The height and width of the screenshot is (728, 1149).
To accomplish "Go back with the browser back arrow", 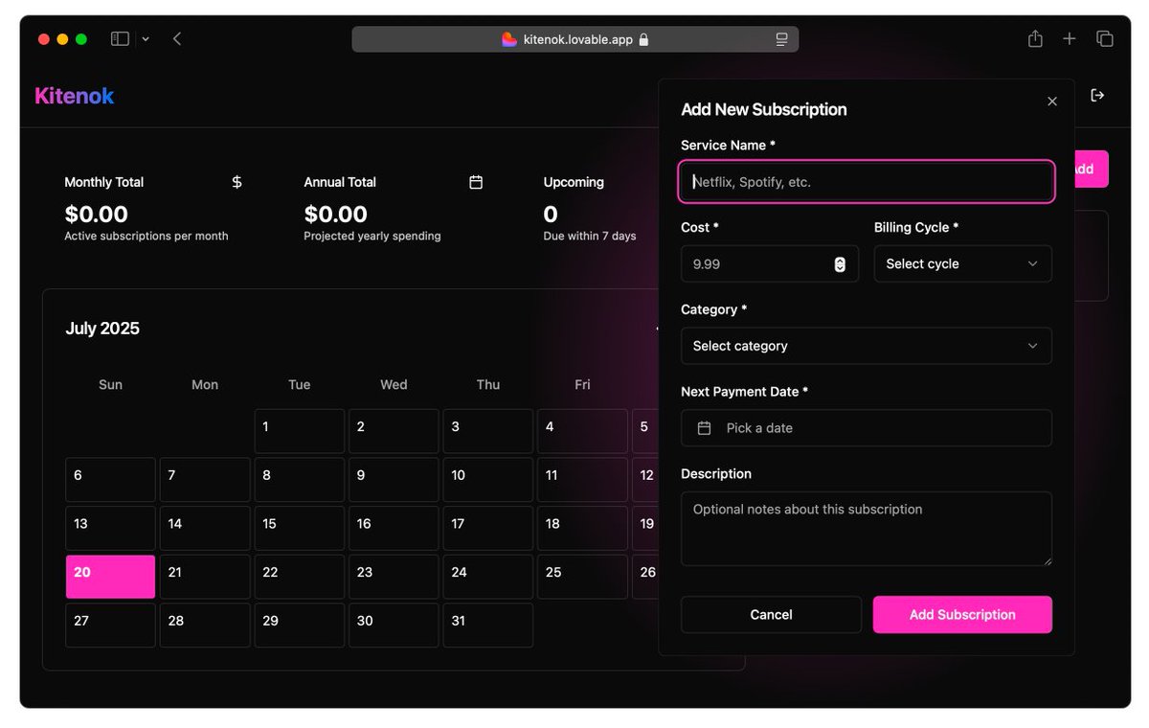I will 177,39.
